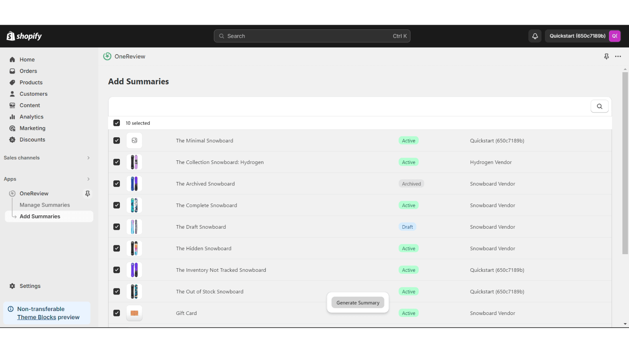Open the Theme Blocks link
629x353 pixels.
(37, 317)
